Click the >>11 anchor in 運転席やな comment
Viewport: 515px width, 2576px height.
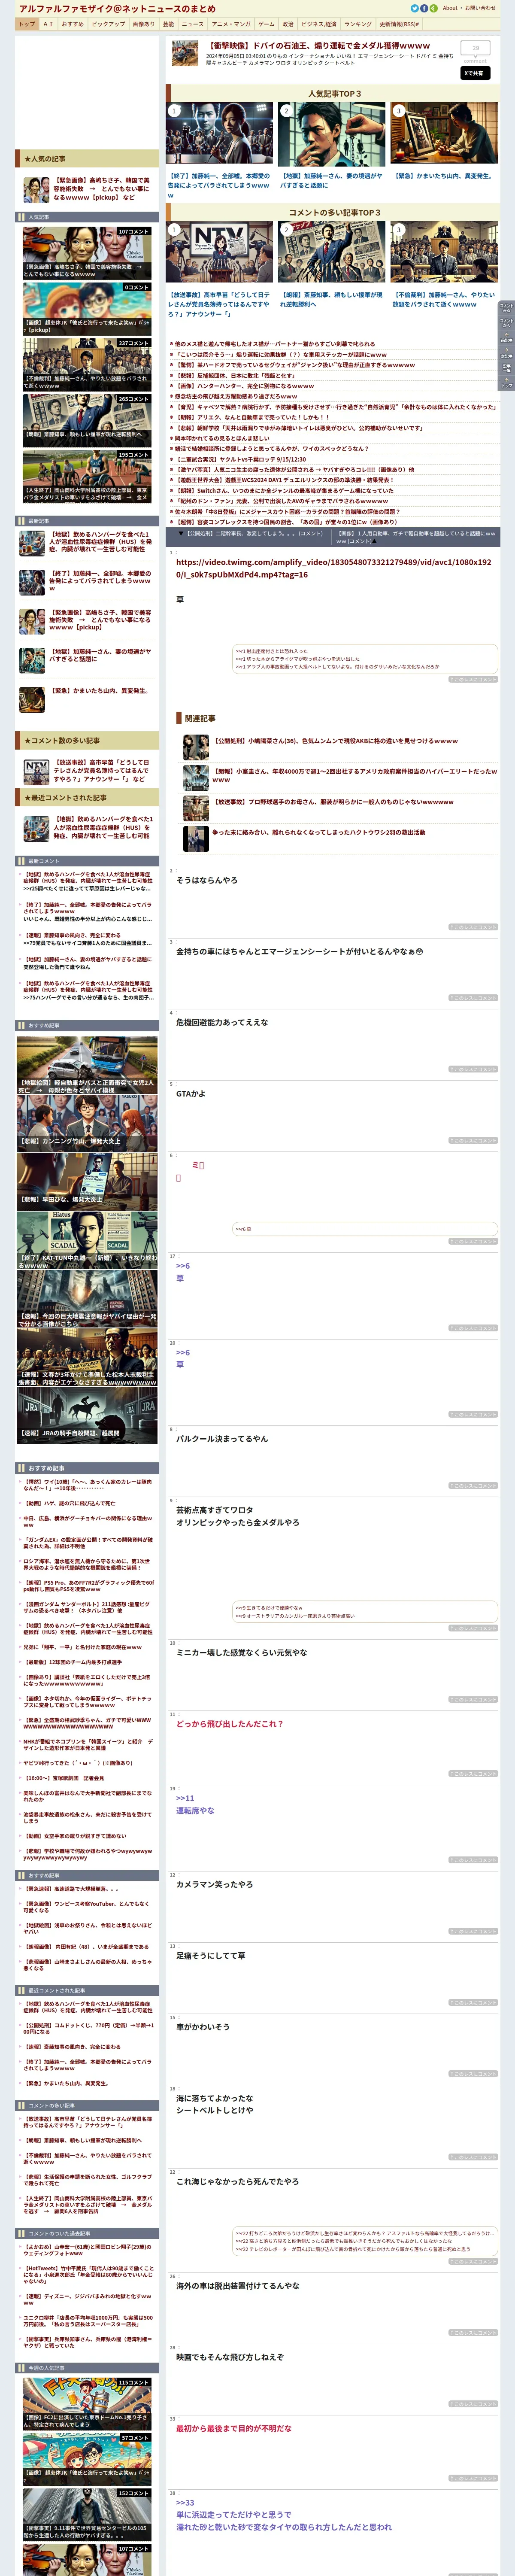click(x=185, y=1798)
